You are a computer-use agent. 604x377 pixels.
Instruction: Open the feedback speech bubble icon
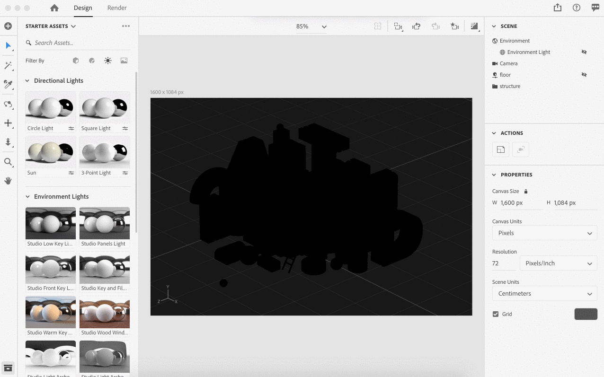[595, 8]
